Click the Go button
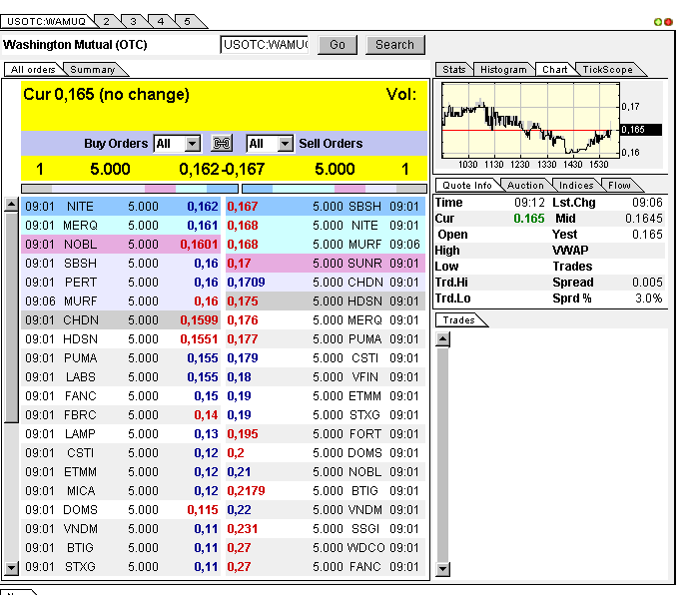This screenshot has height=595, width=688. (338, 45)
